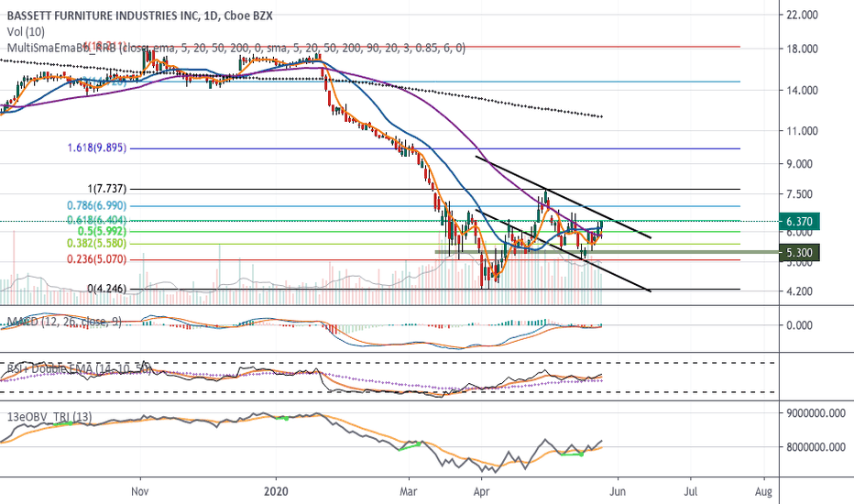Click the 2020 date label on time axis

[x=275, y=491]
